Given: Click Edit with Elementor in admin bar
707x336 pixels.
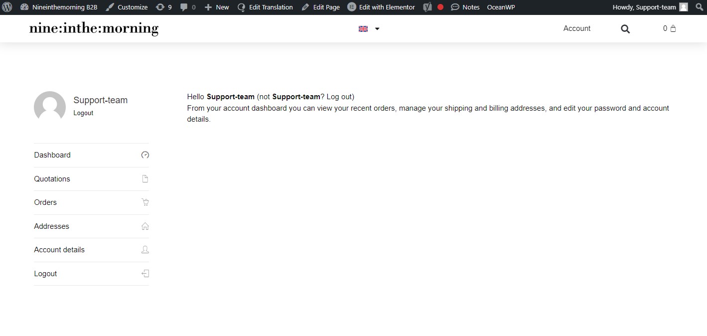Looking at the screenshot, I should [x=381, y=7].
